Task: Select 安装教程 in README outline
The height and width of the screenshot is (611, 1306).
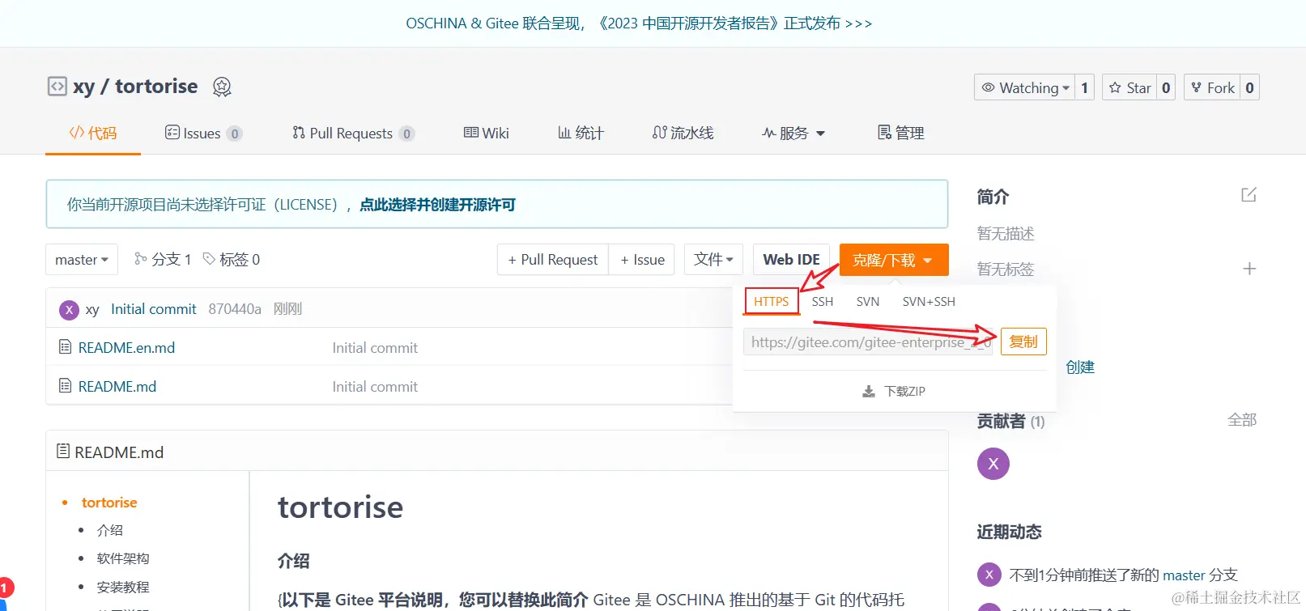Action: click(x=123, y=588)
